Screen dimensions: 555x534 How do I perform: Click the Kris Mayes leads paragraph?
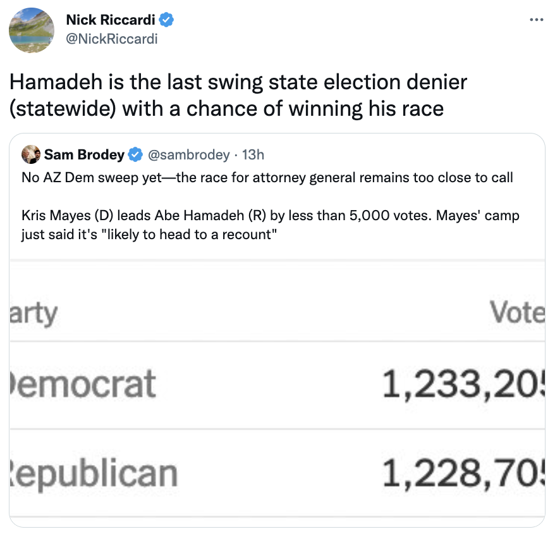pyautogui.click(x=271, y=225)
